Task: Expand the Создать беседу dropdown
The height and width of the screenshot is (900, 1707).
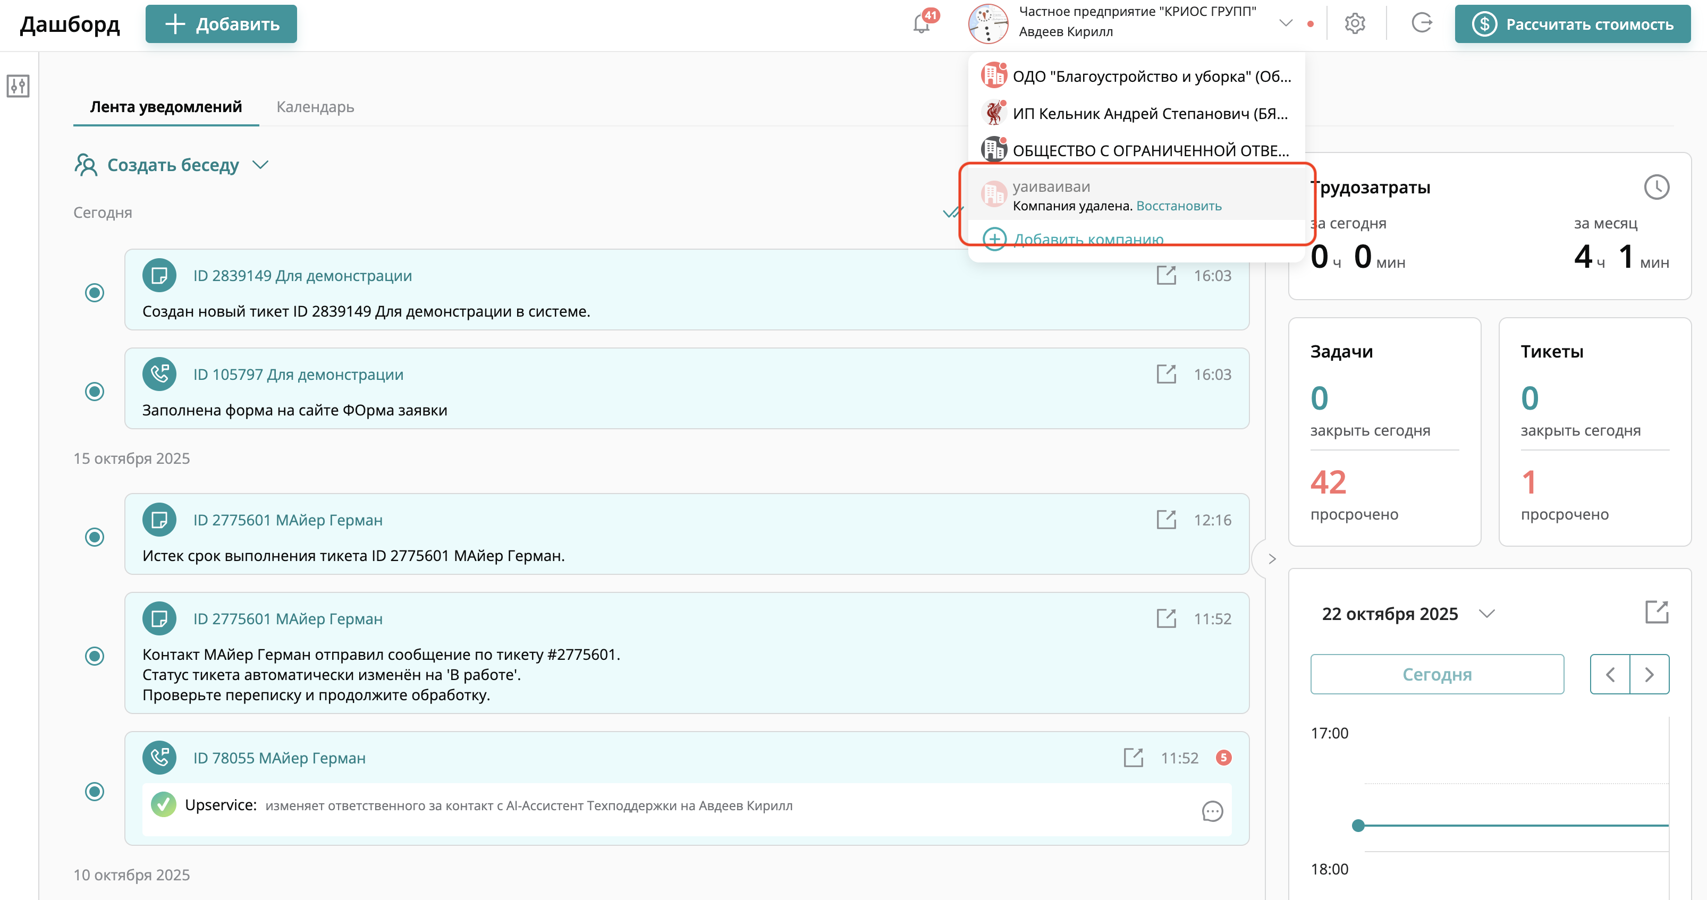Action: 260,165
